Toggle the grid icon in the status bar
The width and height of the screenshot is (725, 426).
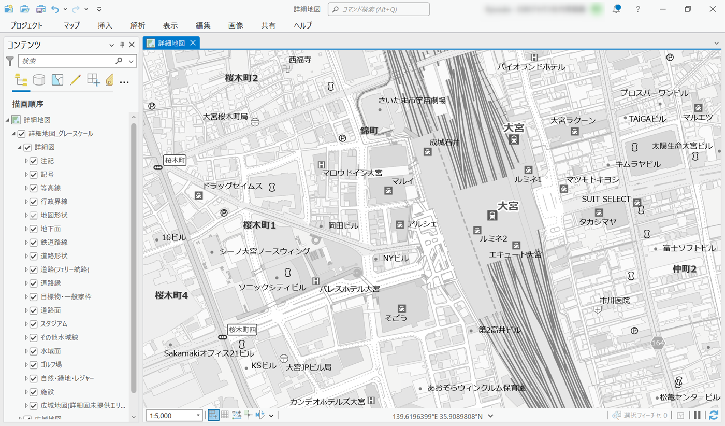[225, 415]
